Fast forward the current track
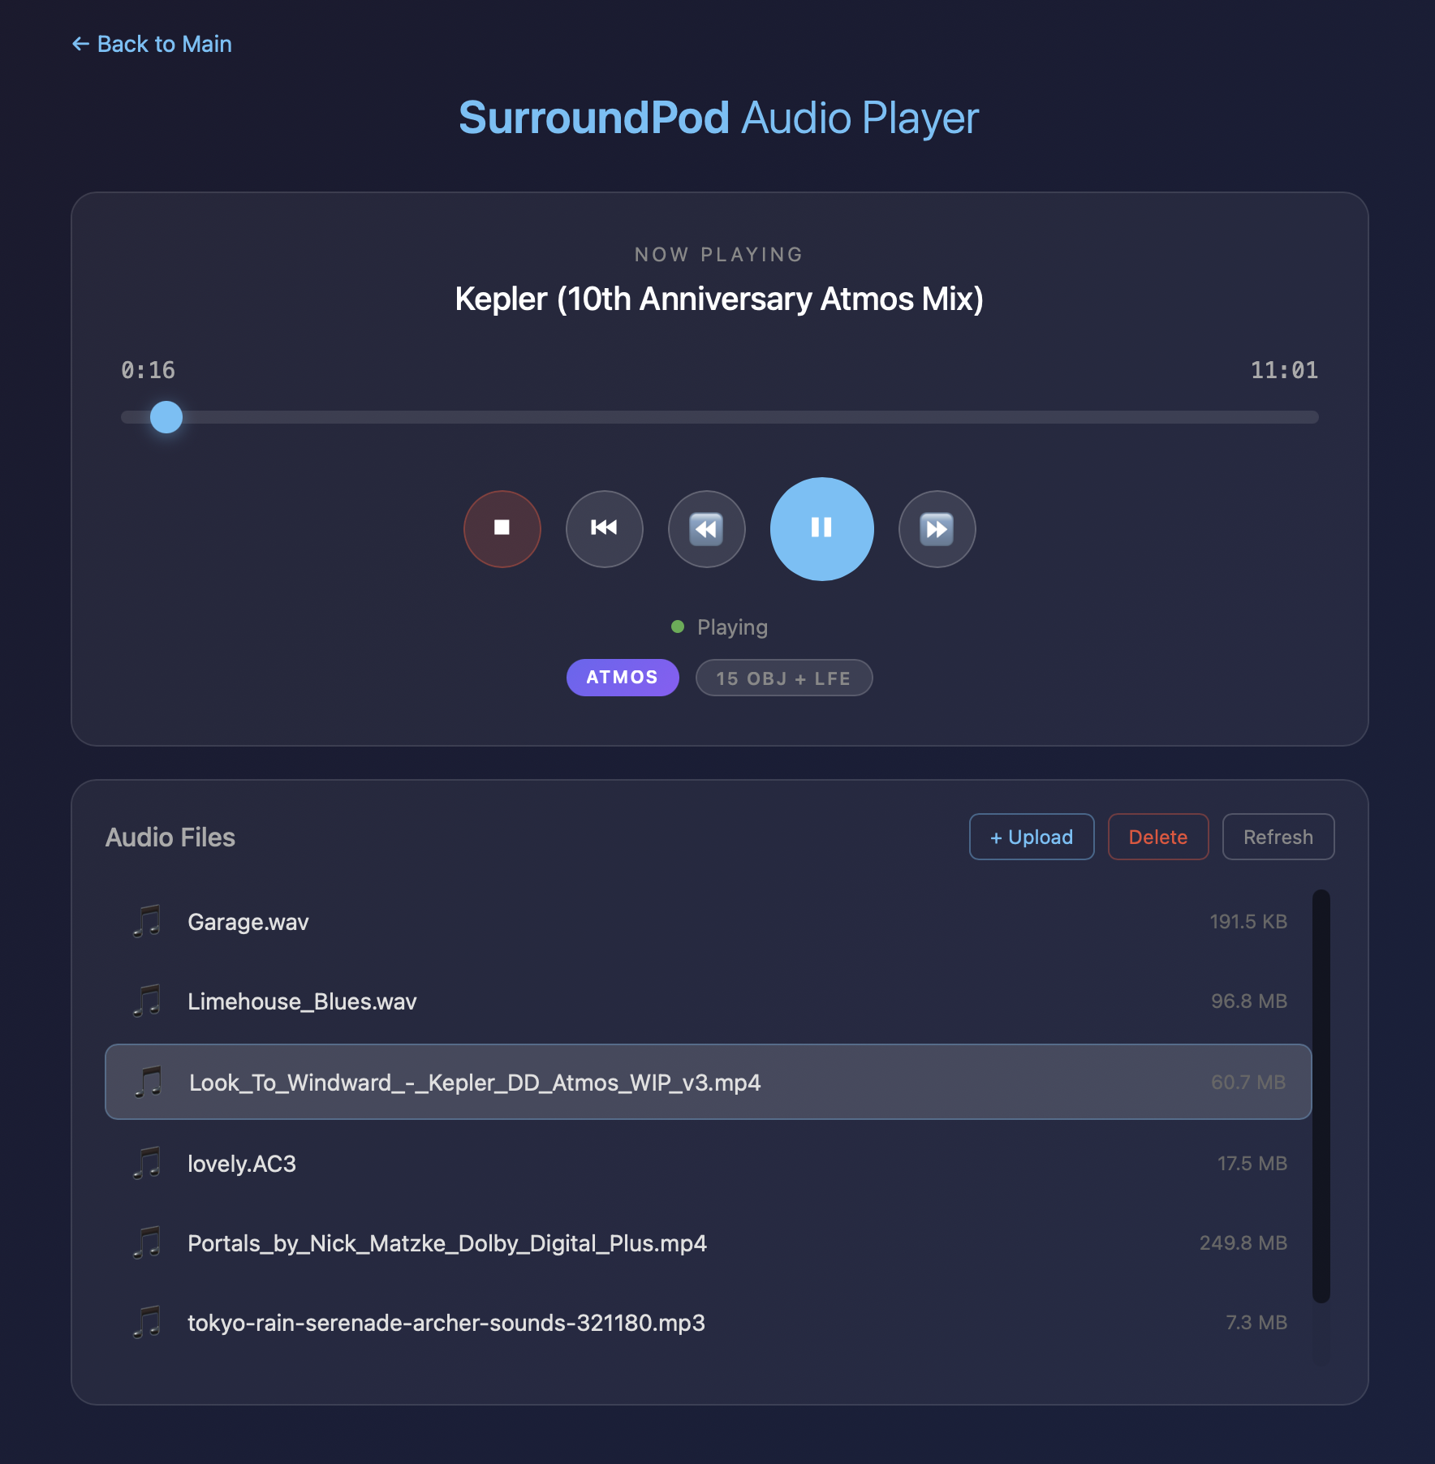Viewport: 1435px width, 1464px height. [x=937, y=528]
